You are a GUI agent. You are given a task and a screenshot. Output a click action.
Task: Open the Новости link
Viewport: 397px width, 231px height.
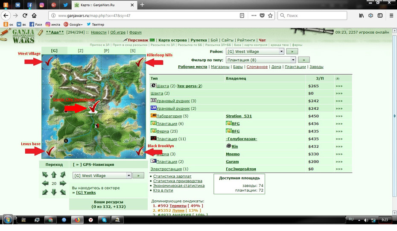coord(99,32)
